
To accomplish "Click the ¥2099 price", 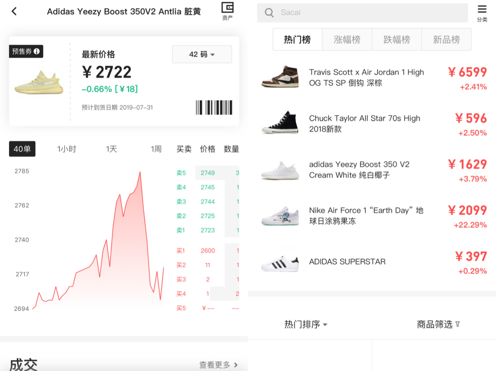I will pos(467,210).
